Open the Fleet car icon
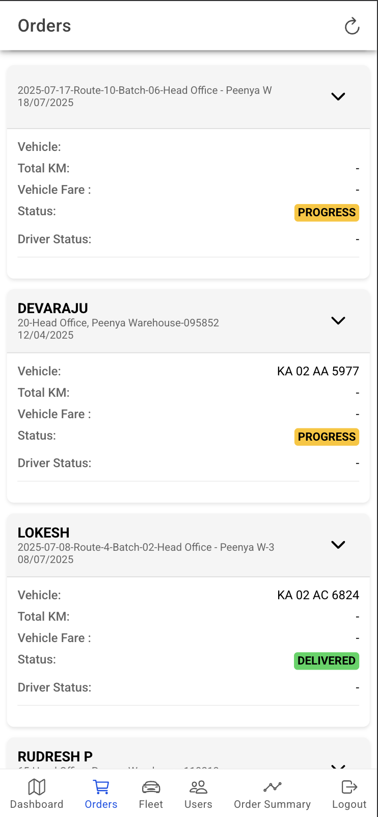The width and height of the screenshot is (378, 817). point(151,787)
